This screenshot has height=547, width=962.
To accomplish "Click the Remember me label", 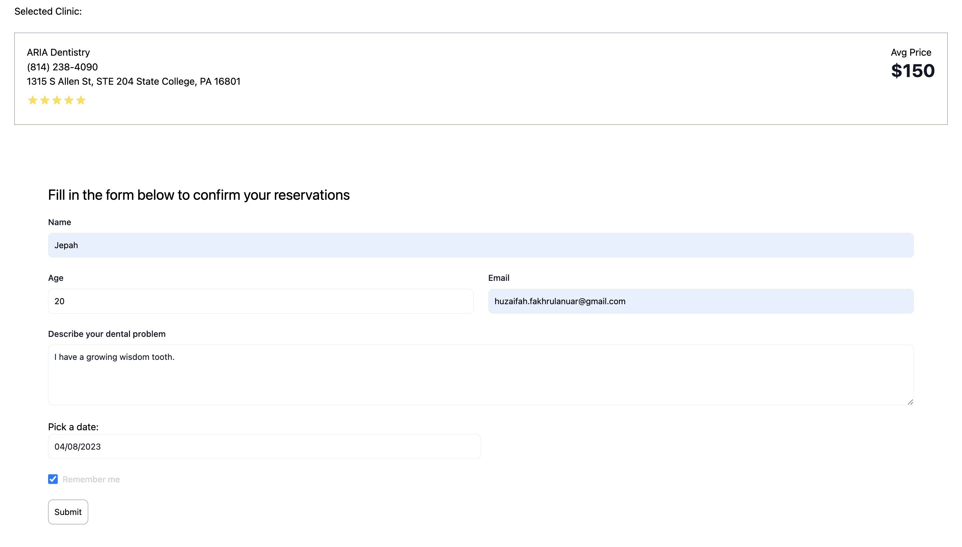I will pos(91,479).
